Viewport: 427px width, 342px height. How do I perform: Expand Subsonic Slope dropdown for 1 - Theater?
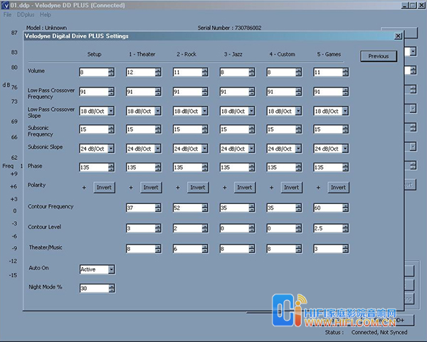(x=157, y=149)
